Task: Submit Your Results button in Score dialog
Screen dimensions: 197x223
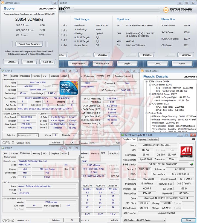Action: pos(29,44)
